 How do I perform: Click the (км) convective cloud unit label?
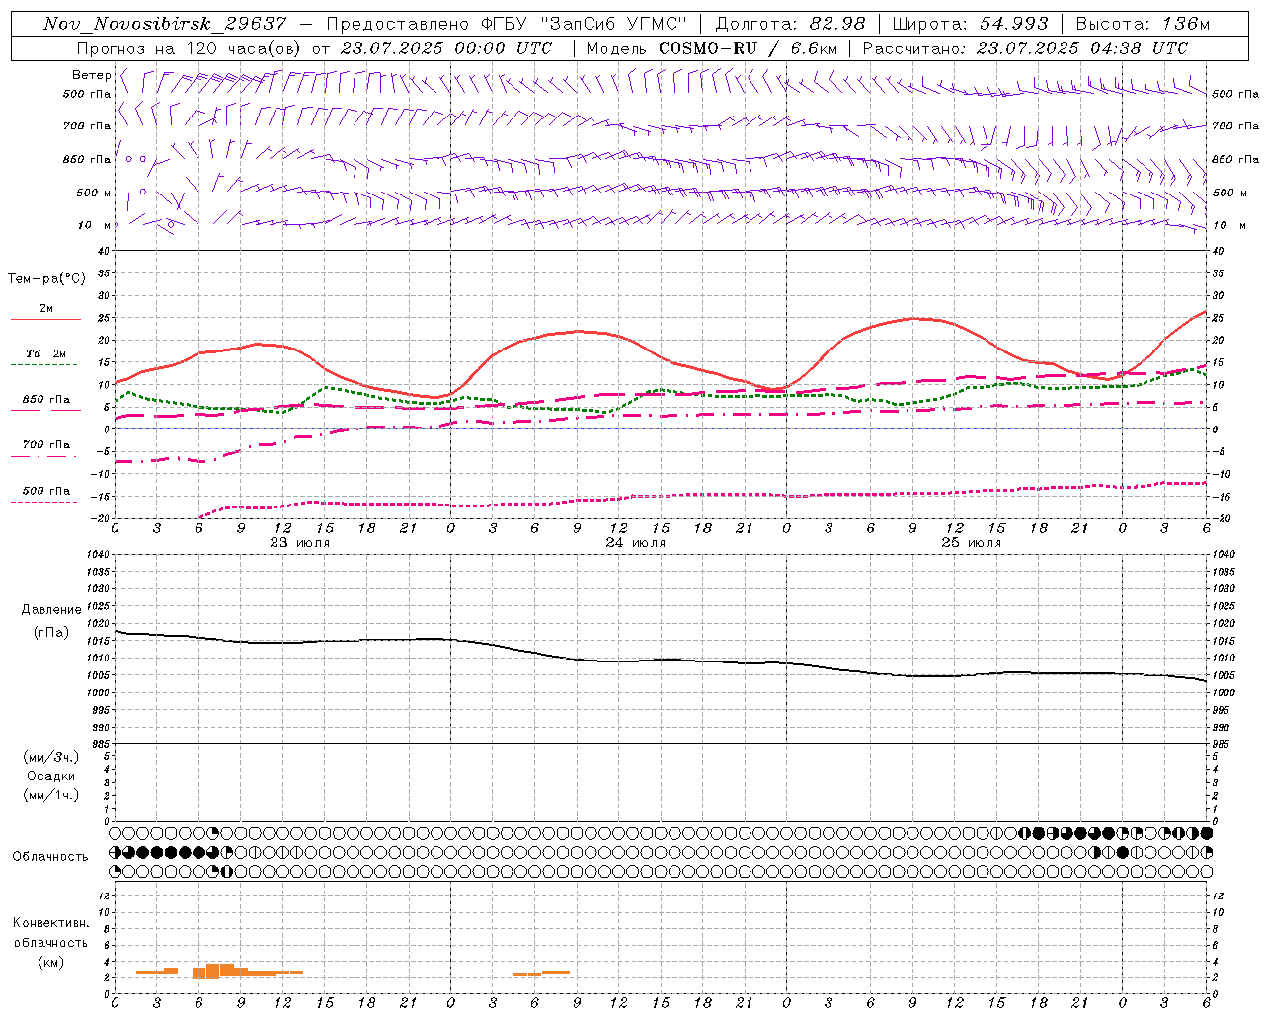coord(50,962)
